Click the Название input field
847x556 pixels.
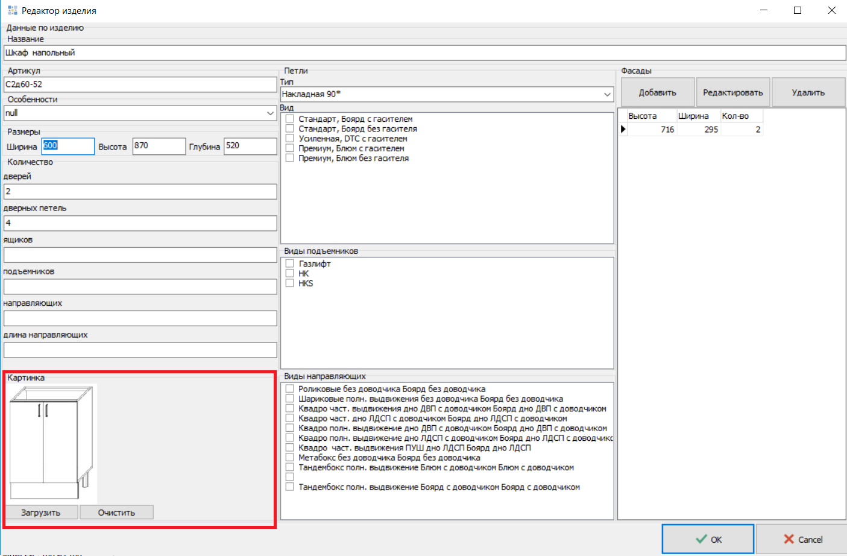(x=424, y=53)
